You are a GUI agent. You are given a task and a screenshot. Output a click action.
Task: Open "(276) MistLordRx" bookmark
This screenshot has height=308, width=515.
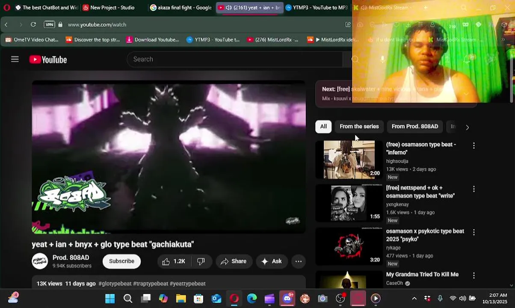pos(272,40)
